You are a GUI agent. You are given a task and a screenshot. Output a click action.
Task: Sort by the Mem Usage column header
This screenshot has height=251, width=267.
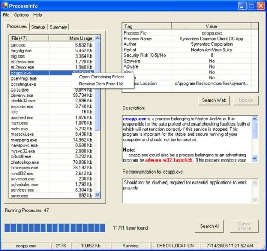(x=72, y=38)
